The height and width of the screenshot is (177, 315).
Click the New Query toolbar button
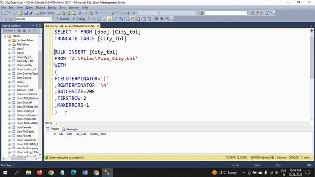click(x=45, y=13)
